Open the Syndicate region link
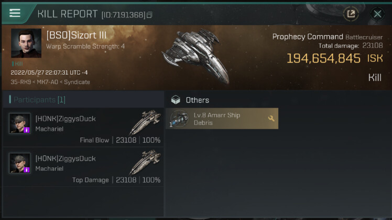The width and height of the screenshot is (392, 220). (77, 82)
